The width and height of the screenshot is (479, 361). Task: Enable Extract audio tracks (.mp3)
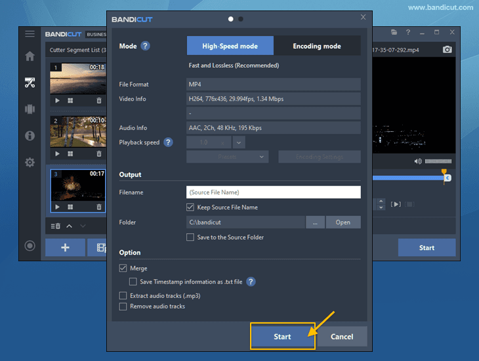tap(123, 295)
